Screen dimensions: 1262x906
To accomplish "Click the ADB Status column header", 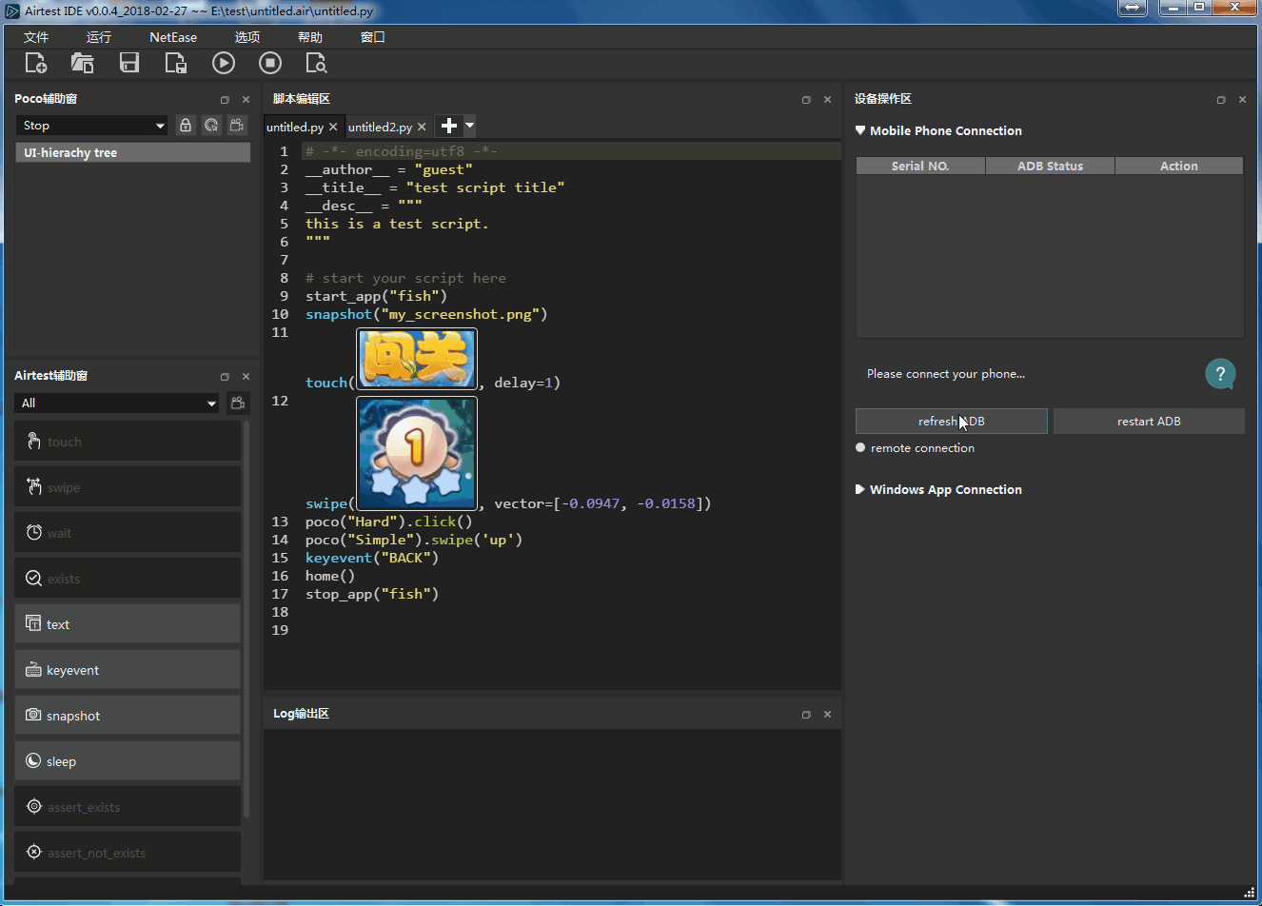I will pos(1050,166).
